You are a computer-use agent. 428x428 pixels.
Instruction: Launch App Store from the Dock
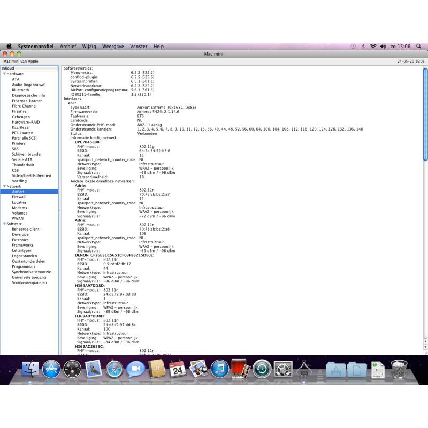tap(51, 369)
